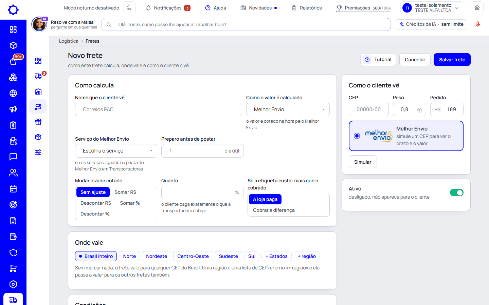This screenshot has height=305, width=489.
Task: Open the globe icon in blue sidebar
Action: click(x=13, y=93)
